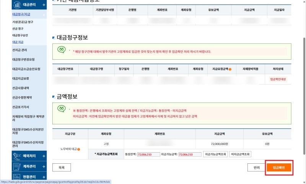Screen dimensions: 306x184
Task: Focus the 통장잔액 input field
Action: point(149,155)
